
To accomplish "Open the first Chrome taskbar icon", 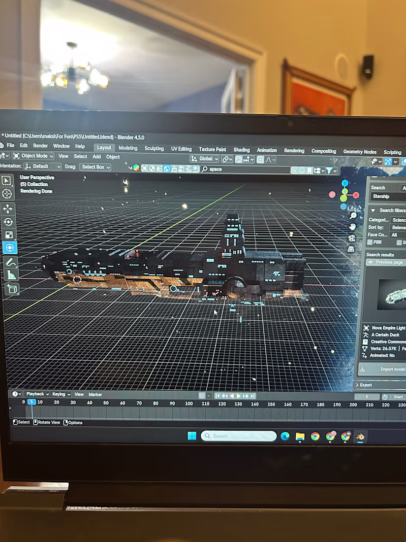I will tap(315, 437).
